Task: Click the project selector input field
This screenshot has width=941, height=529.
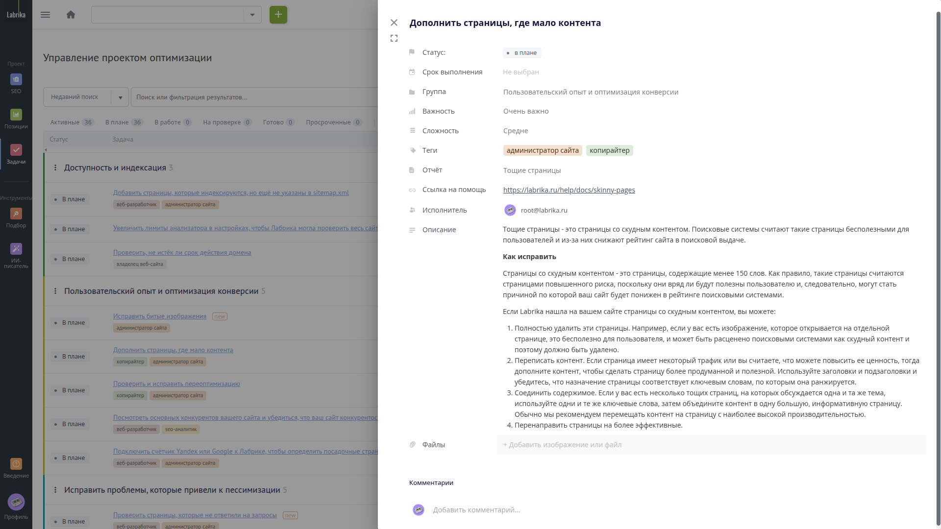Action: tap(168, 15)
